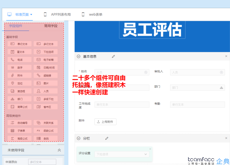Screen dimensions: 230x165
Task: Open the 标准页面 dropdown arrow
Action: click(x=31, y=15)
